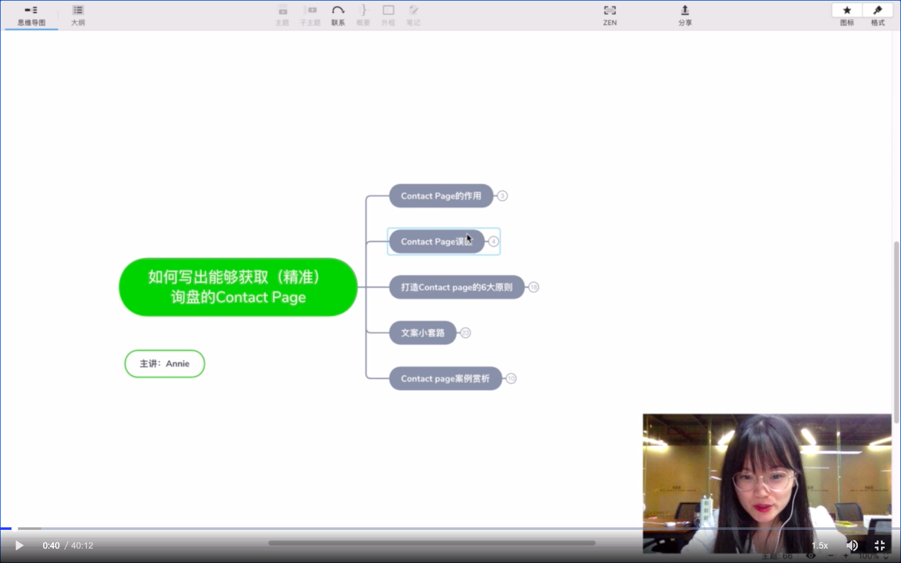Select the 文案小套路 topic
Viewport: 901px width, 563px height.
point(423,333)
